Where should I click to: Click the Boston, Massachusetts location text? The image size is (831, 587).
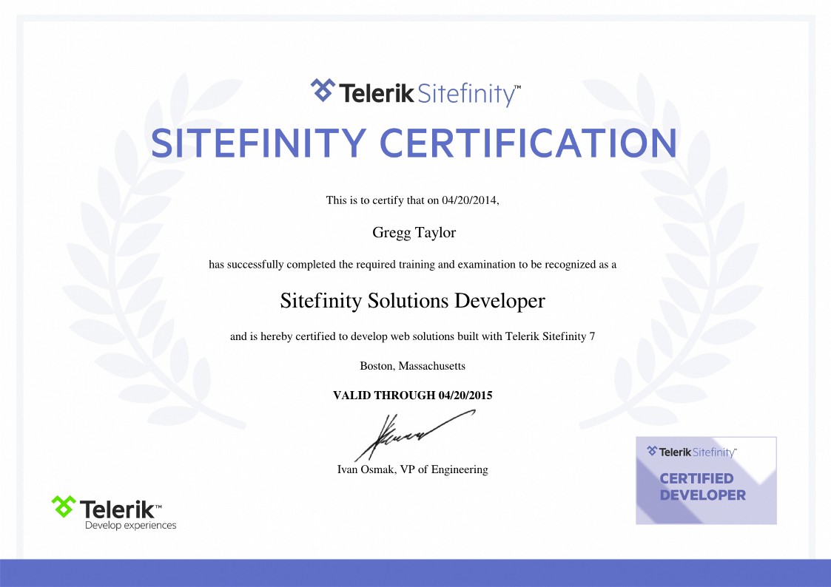point(412,366)
